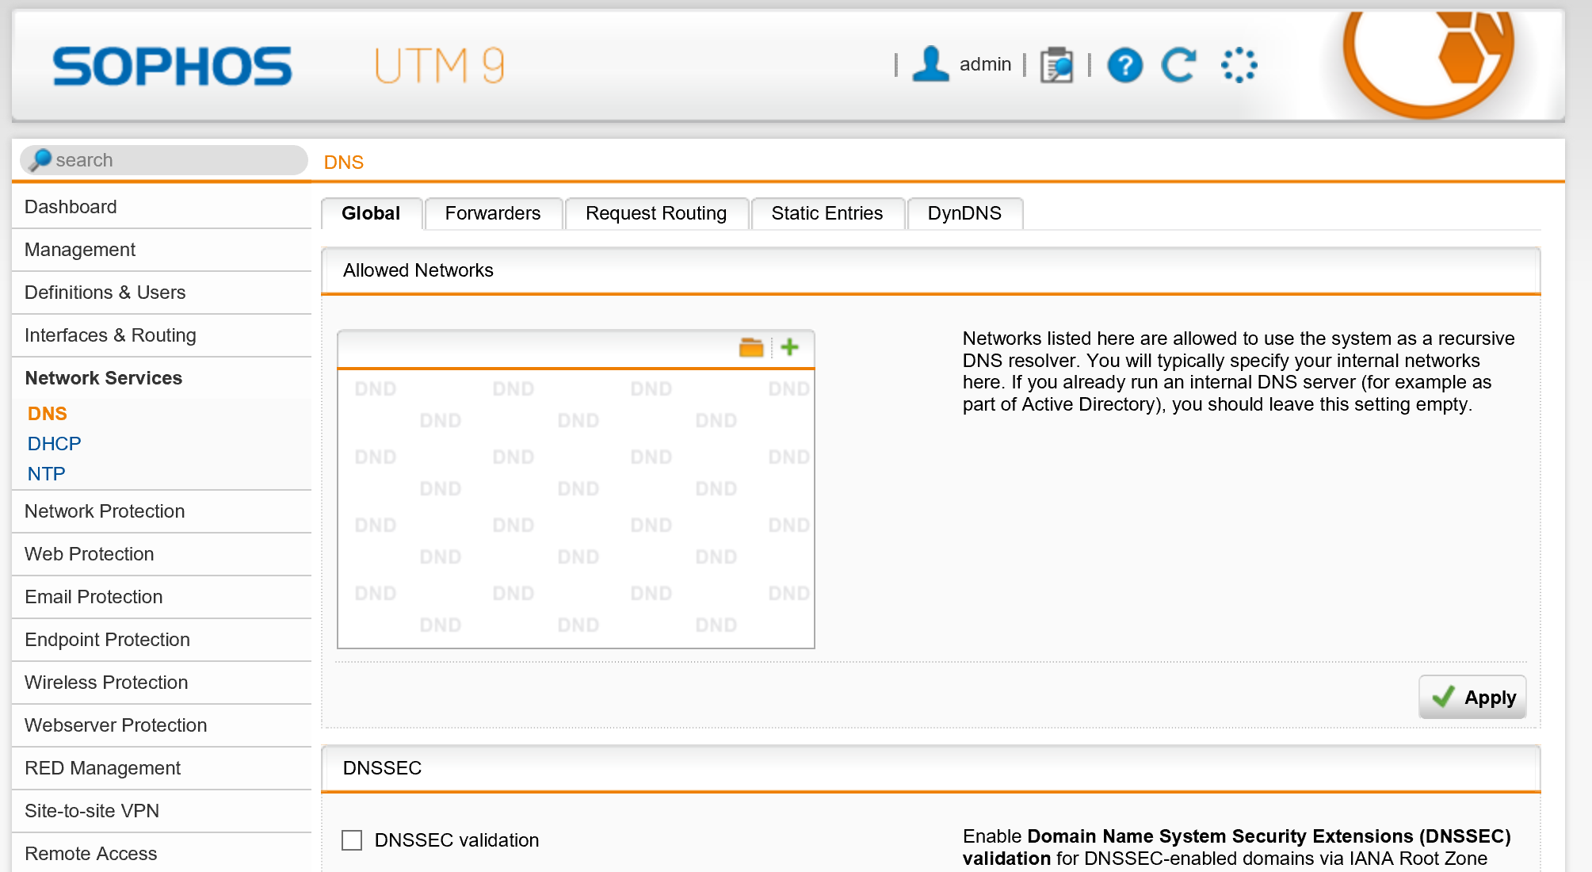Screen dimensions: 1592x872
Task: Collapse the Network Services menu
Action: [162, 378]
